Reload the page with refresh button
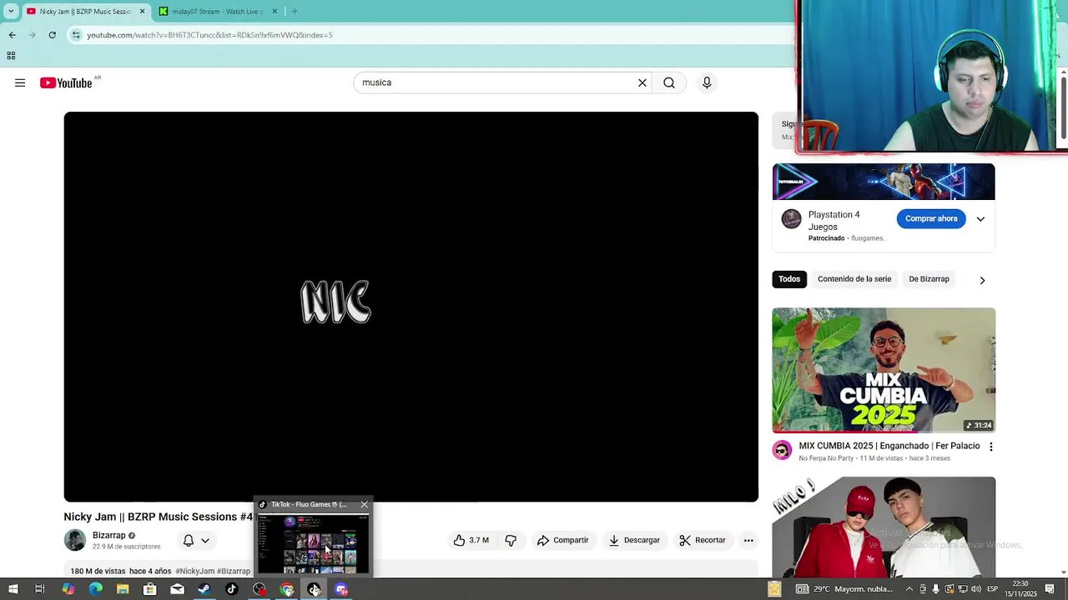Screen dimensions: 1068x600 [52, 35]
